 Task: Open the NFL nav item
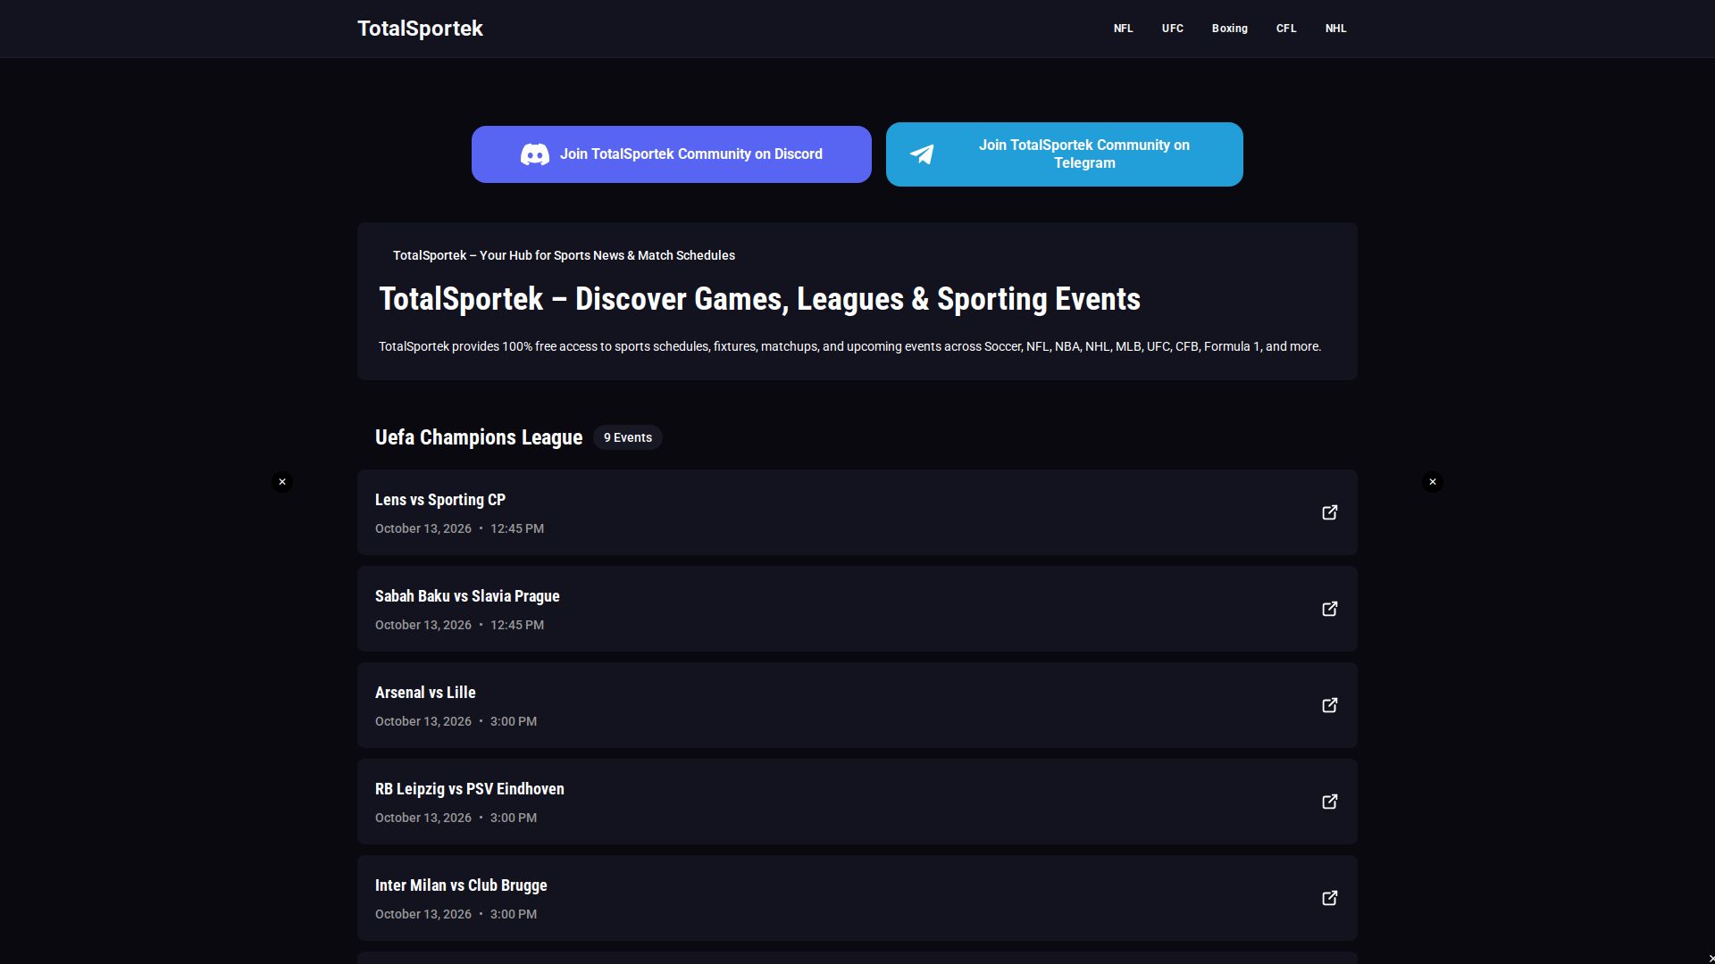click(1123, 29)
